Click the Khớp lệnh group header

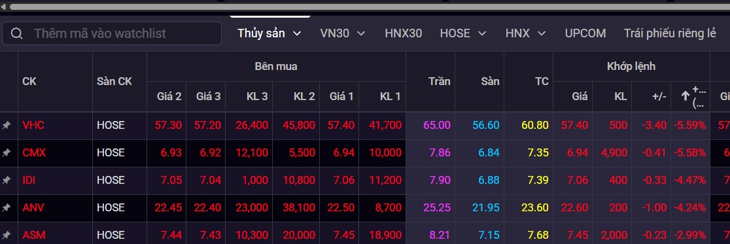coord(631,67)
